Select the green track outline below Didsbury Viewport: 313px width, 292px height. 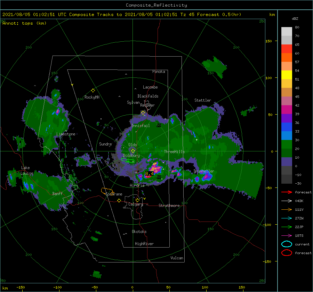(128, 160)
